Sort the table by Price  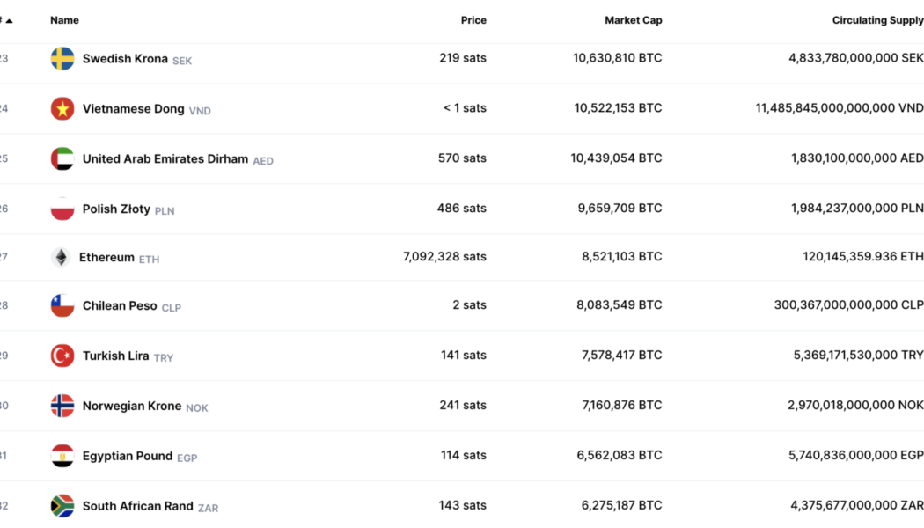coord(473,19)
